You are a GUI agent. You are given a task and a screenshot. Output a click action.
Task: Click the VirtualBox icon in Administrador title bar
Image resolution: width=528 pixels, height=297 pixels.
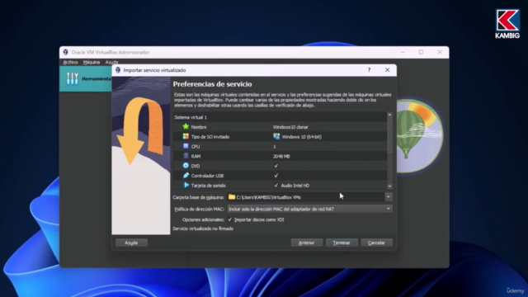coord(66,52)
